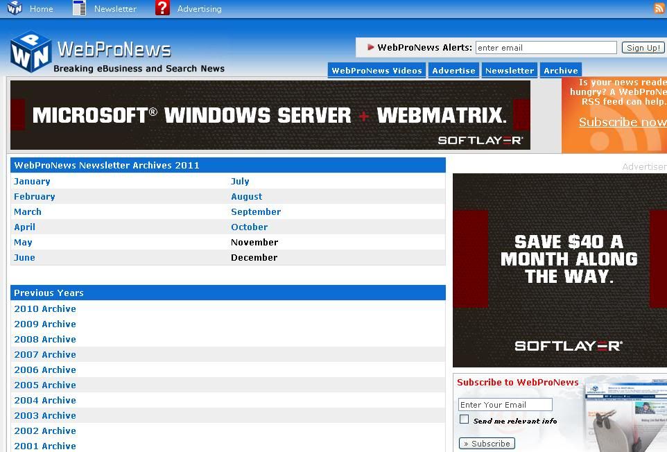Click the 'Breaking eBusiness and Search News' tagline
The width and height of the screenshot is (667, 452).
[139, 69]
